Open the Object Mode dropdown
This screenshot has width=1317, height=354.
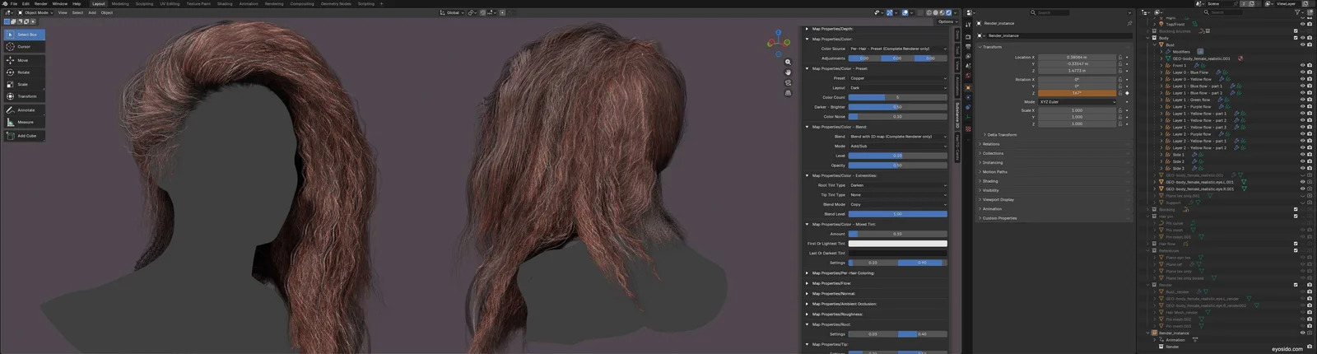point(35,12)
